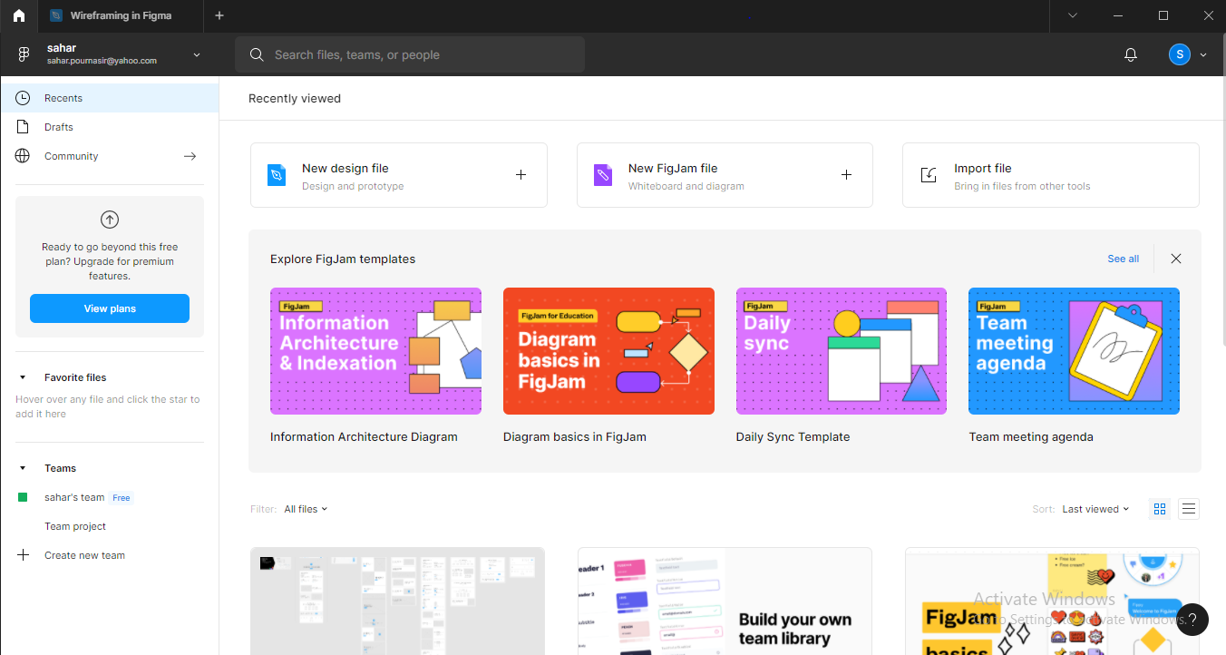This screenshot has width=1226, height=655.
Task: Open the help question mark button
Action: (x=1193, y=620)
